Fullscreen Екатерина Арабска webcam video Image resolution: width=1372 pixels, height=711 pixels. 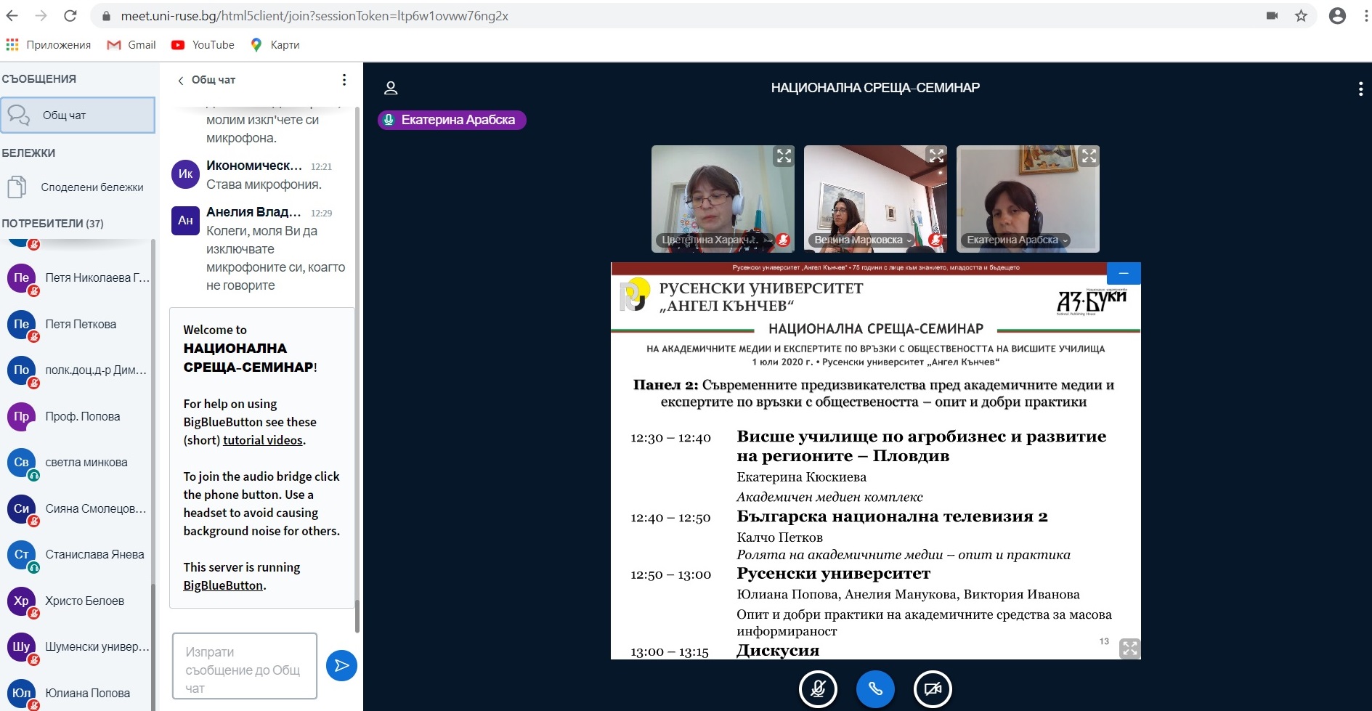[x=1089, y=155]
